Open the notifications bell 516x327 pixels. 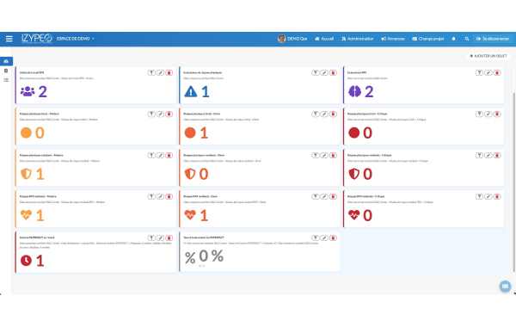pos(453,39)
